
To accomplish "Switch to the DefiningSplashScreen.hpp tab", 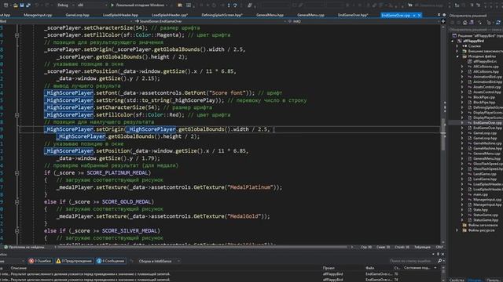I will pyautogui.click(x=222, y=15).
